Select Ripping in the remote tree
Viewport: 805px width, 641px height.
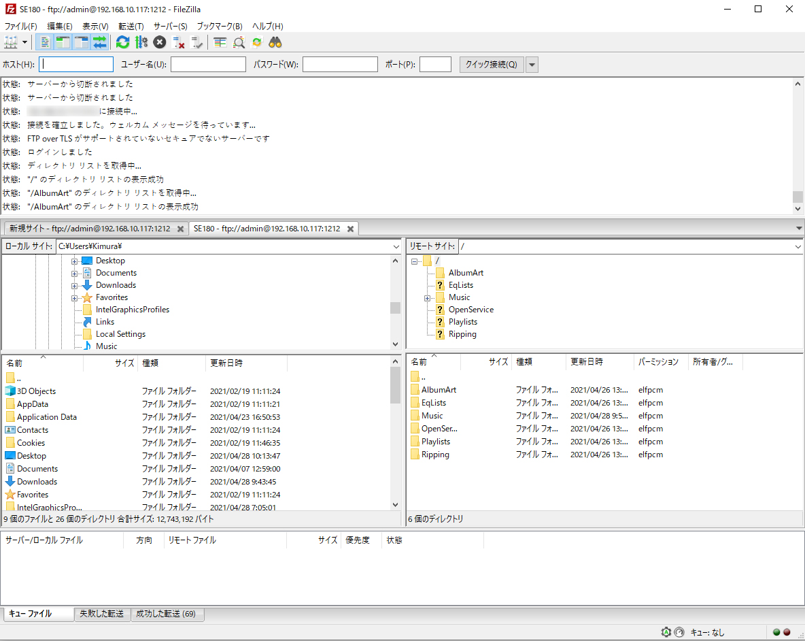point(462,334)
